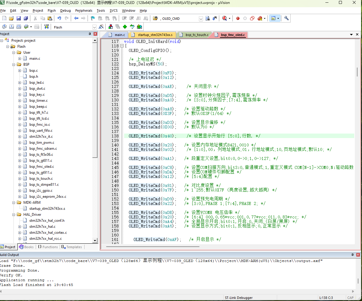Viewport: 362px width, 301px height.
Task: Collapse the MDK-ARM group
Action: click(x=13, y=203)
